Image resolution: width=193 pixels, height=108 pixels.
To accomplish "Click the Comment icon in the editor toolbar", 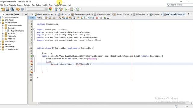I will [105, 18].
